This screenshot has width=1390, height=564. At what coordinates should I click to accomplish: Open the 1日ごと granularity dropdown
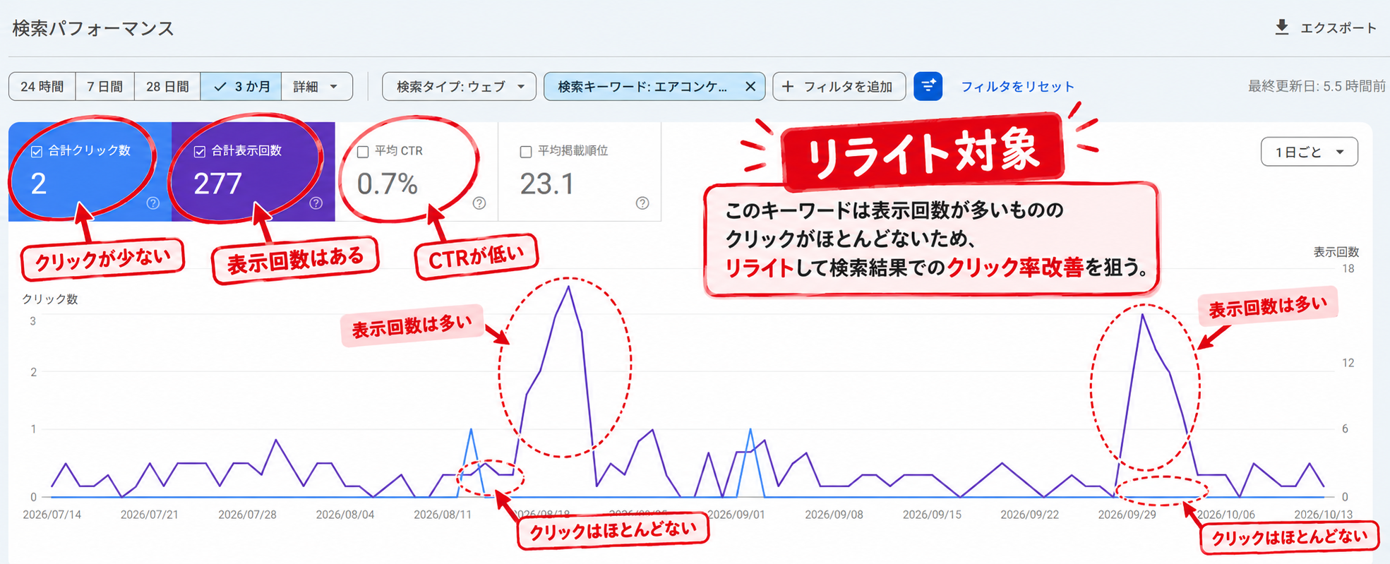click(x=1309, y=152)
